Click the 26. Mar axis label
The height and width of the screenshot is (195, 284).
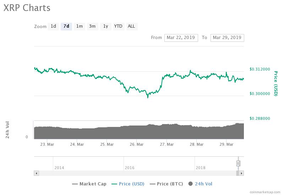pyautogui.click(x=137, y=144)
